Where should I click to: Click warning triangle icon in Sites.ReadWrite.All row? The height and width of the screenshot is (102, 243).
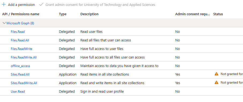(216, 83)
